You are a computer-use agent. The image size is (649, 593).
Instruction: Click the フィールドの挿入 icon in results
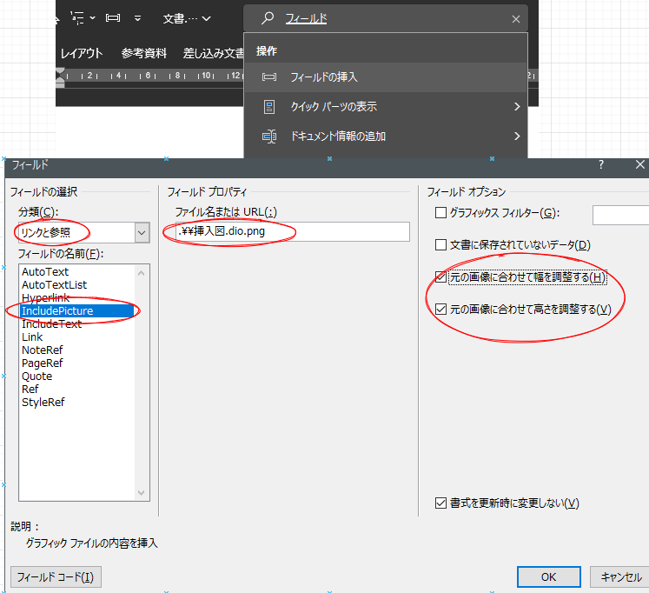pos(269,77)
